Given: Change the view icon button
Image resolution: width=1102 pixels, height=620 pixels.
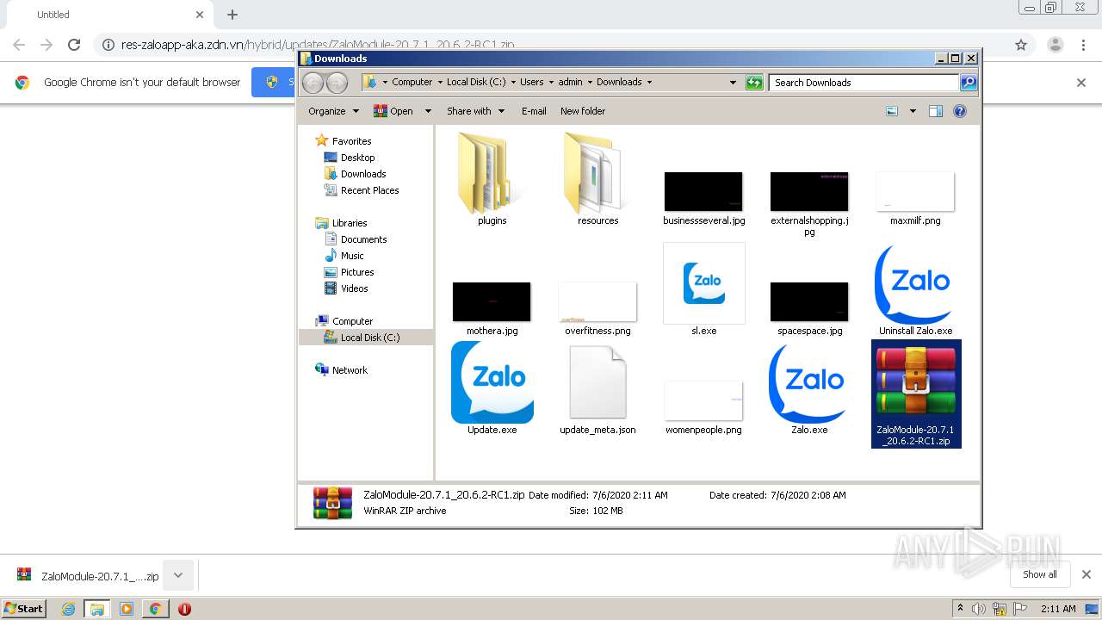Looking at the screenshot, I should (892, 111).
